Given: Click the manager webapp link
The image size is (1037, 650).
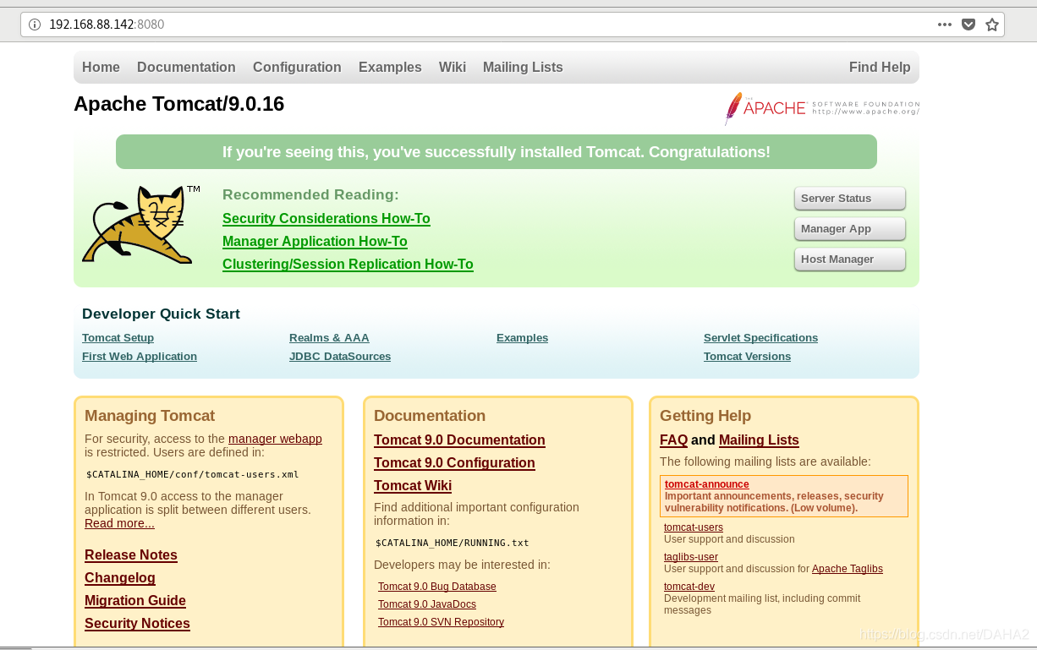Looking at the screenshot, I should (275, 439).
